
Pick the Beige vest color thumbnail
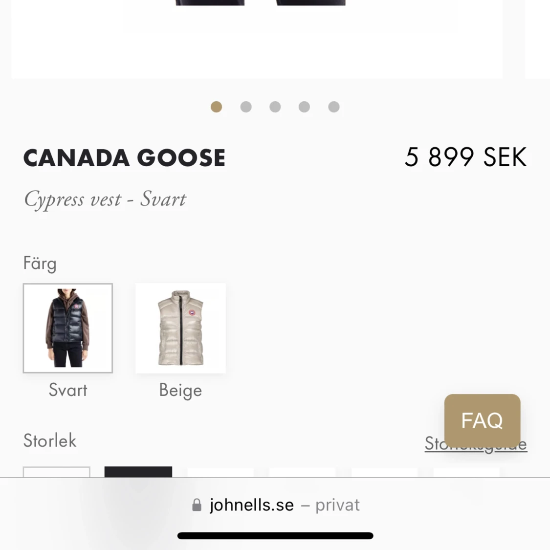(x=180, y=328)
